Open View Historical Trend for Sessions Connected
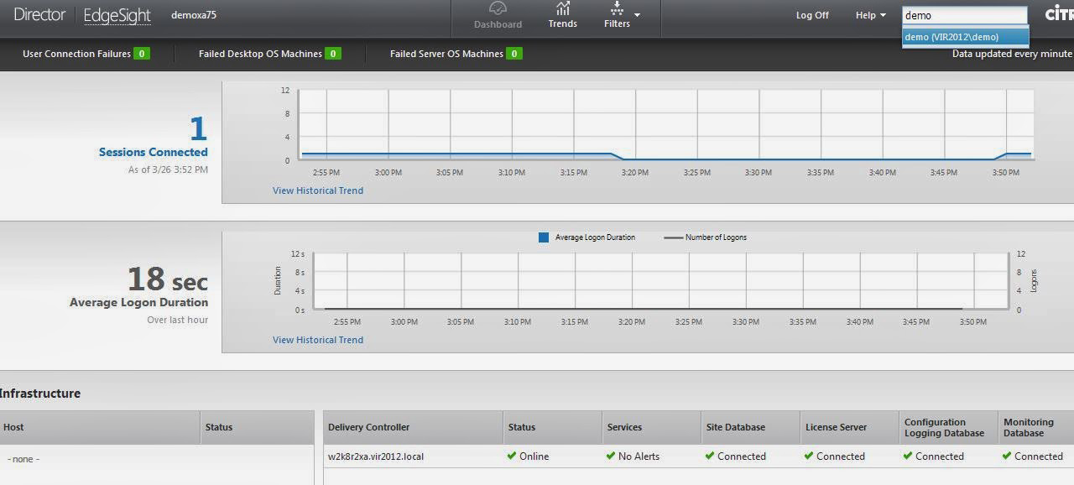Image resolution: width=1074 pixels, height=485 pixels. pos(318,190)
